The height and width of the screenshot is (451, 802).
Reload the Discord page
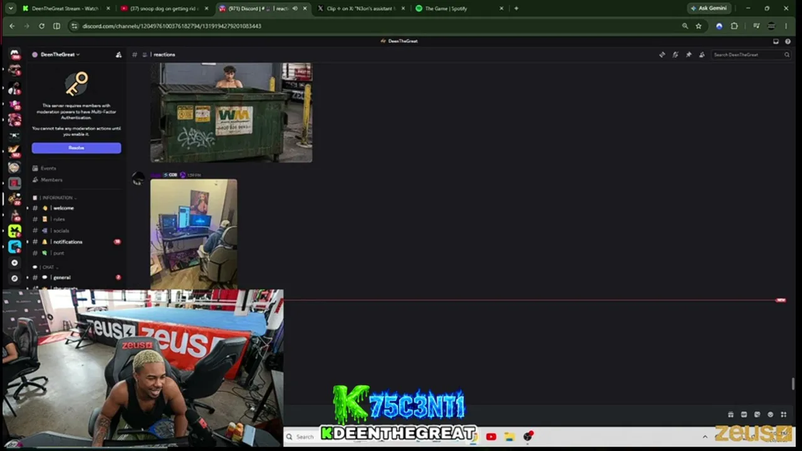pyautogui.click(x=41, y=26)
